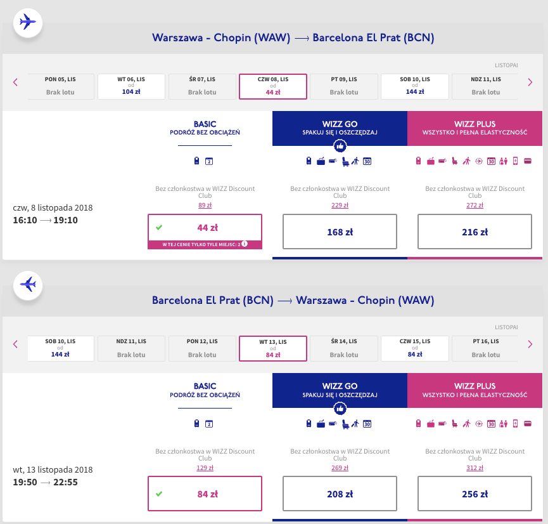Choose outbound date SOB 10, LIS 144 zł
This screenshot has height=524, width=548.
click(x=415, y=86)
